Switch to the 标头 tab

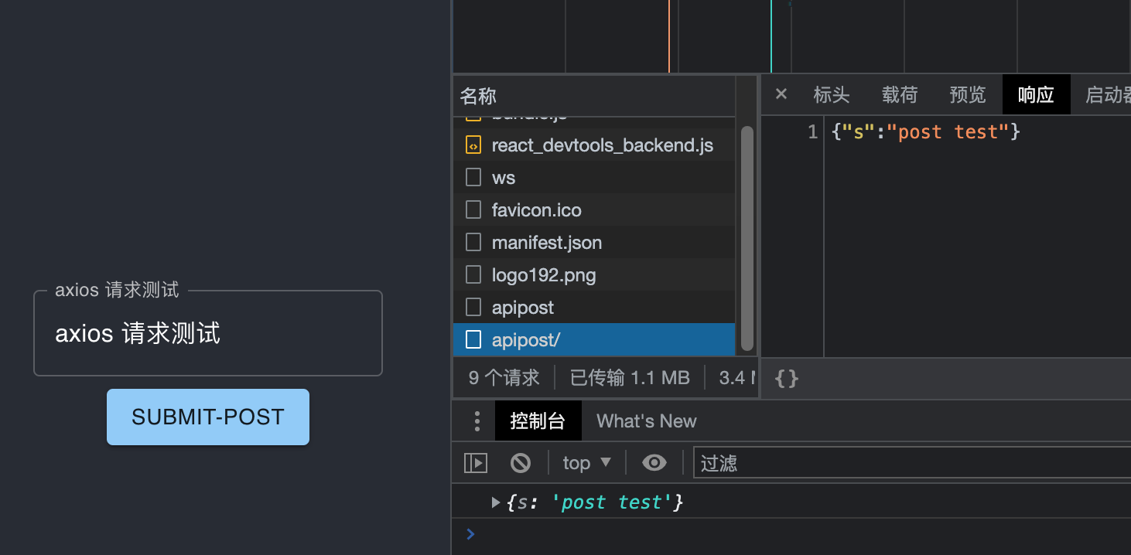pos(831,94)
